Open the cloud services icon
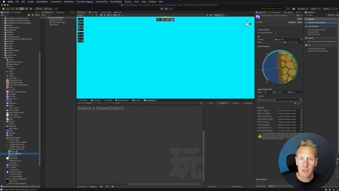This screenshot has width=339, height=191. (293, 8)
